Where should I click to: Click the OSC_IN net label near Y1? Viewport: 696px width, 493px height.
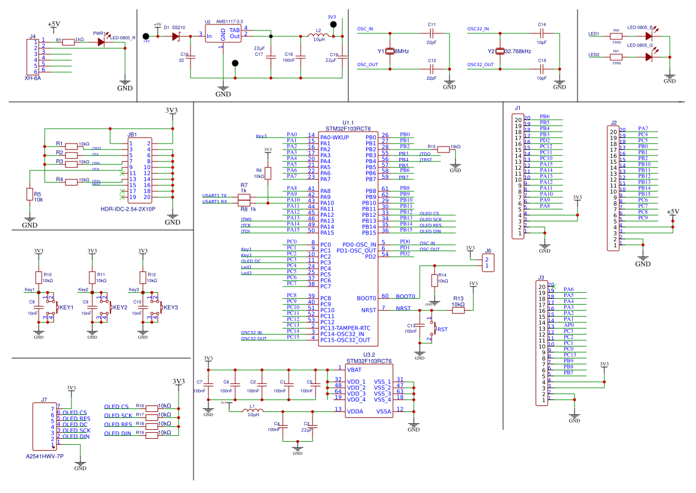[365, 29]
